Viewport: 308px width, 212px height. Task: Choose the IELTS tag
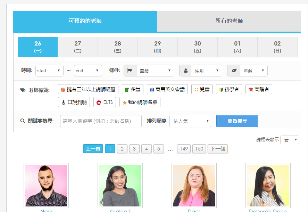tap(105, 102)
